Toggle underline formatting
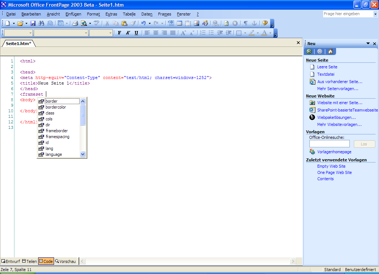The width and height of the screenshot is (379, 274). [136, 33]
